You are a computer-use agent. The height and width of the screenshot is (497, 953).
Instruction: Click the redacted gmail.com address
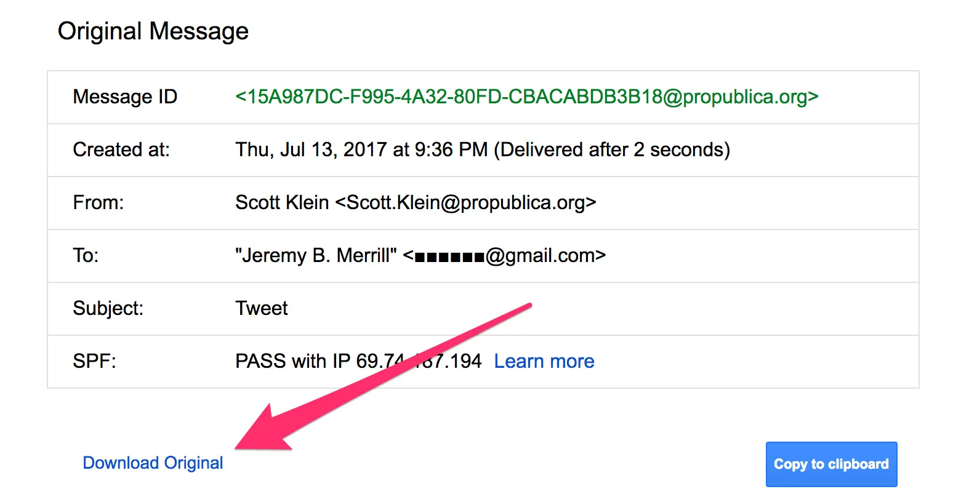505,255
